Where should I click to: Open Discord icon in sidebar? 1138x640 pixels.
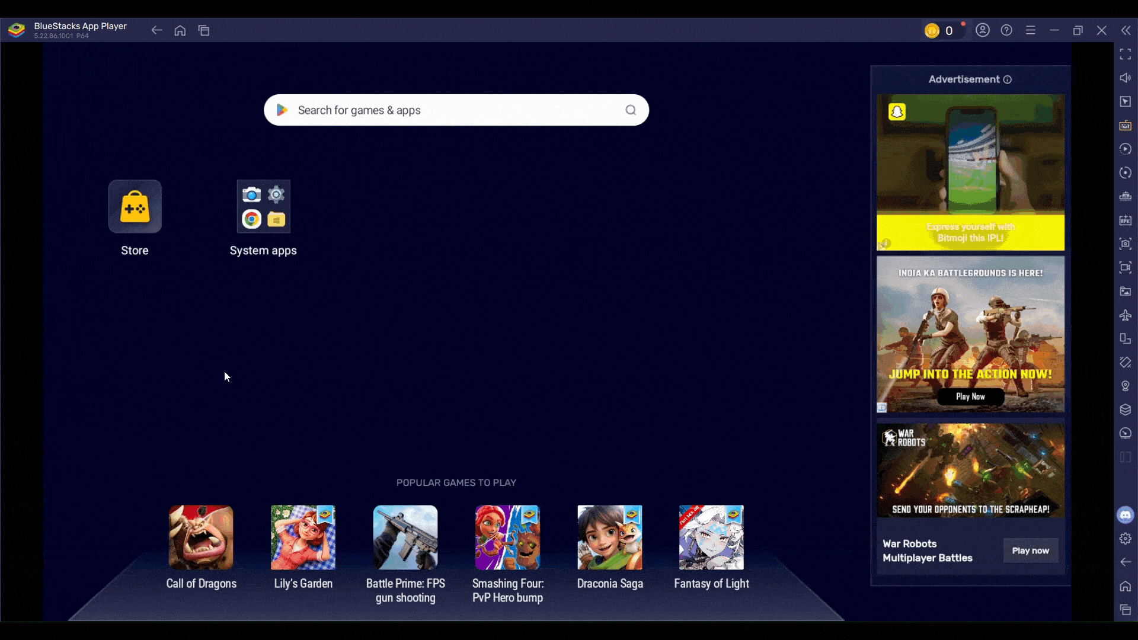1126,515
